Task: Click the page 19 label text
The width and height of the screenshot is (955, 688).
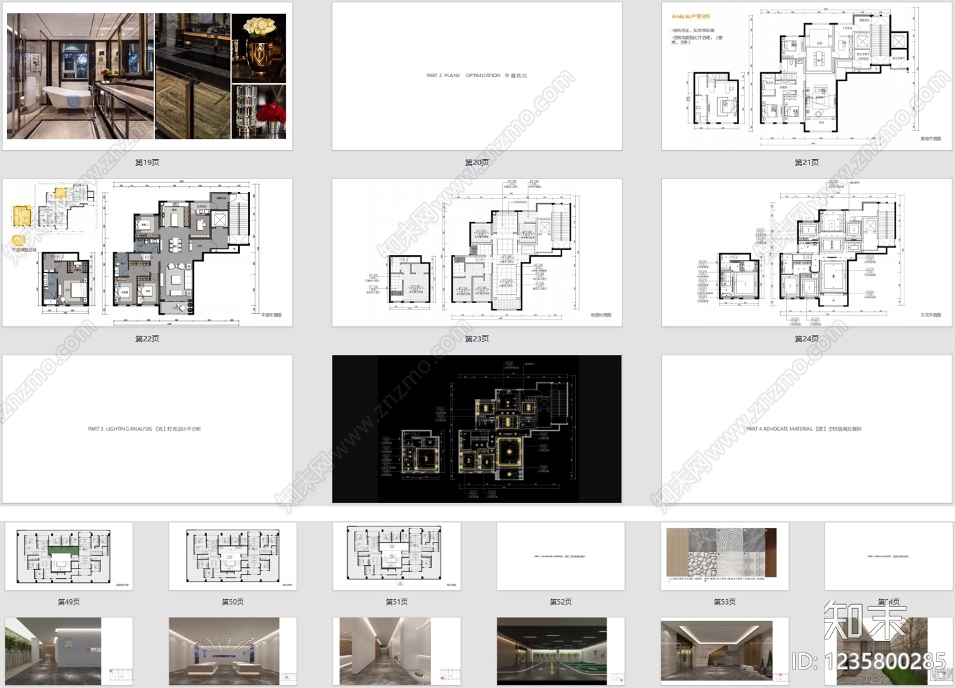Action: click(x=147, y=162)
